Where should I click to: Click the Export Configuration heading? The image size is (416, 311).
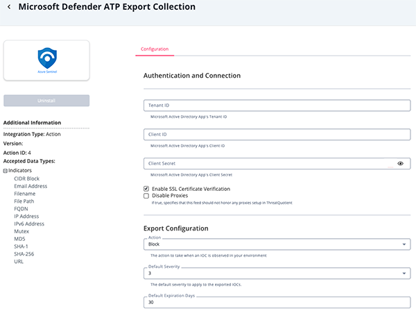pos(176,228)
